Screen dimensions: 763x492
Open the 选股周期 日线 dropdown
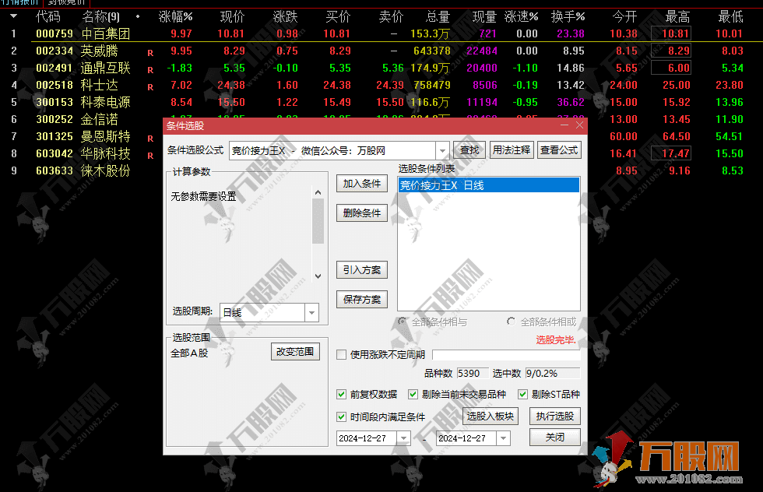point(311,312)
